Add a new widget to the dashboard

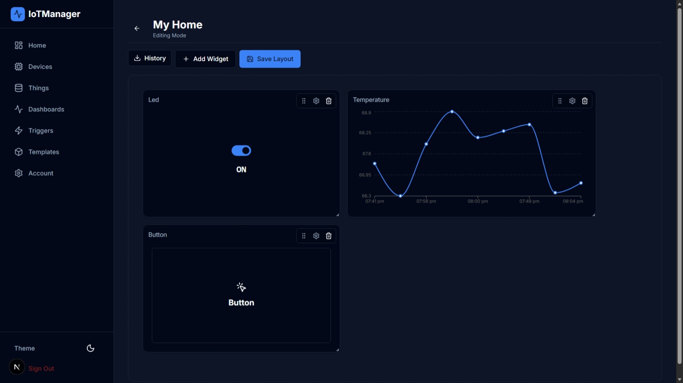click(x=205, y=59)
